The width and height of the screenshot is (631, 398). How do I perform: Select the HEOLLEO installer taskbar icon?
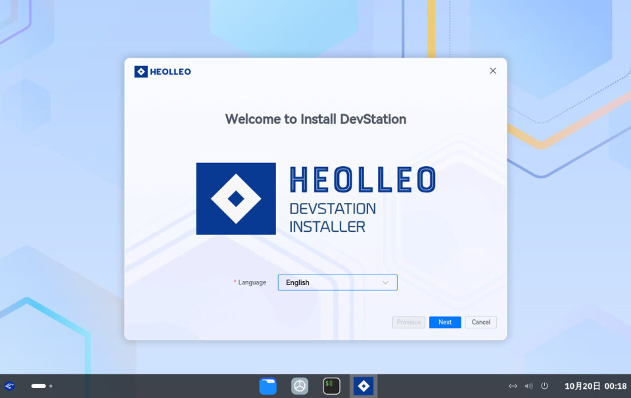point(363,386)
